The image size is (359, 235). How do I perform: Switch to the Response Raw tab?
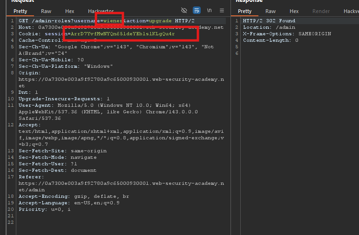coord(271,11)
